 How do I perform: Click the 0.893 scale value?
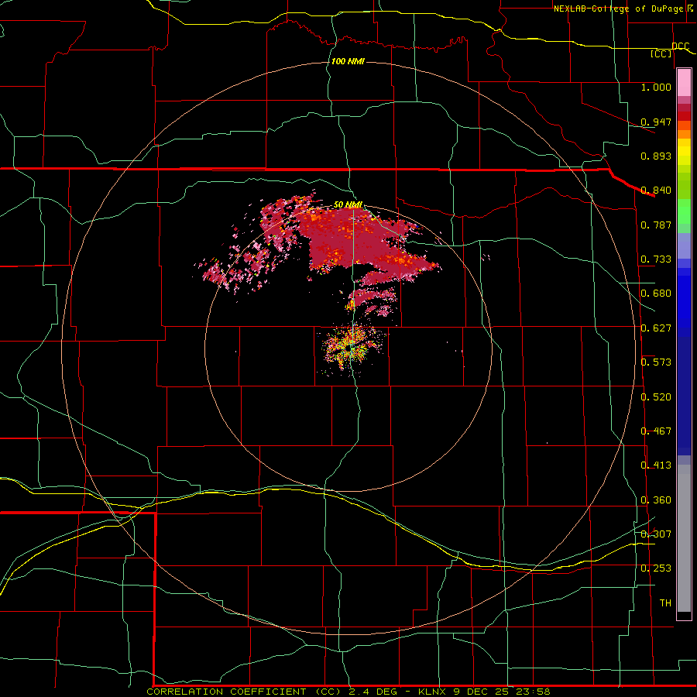[x=656, y=156]
